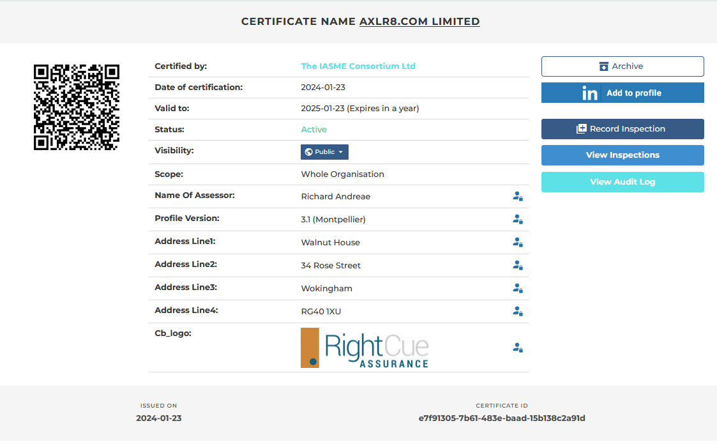Viewport: 717px width, 444px height.
Task: Click the 3.1 (Montpellier) profile version
Action: (333, 219)
